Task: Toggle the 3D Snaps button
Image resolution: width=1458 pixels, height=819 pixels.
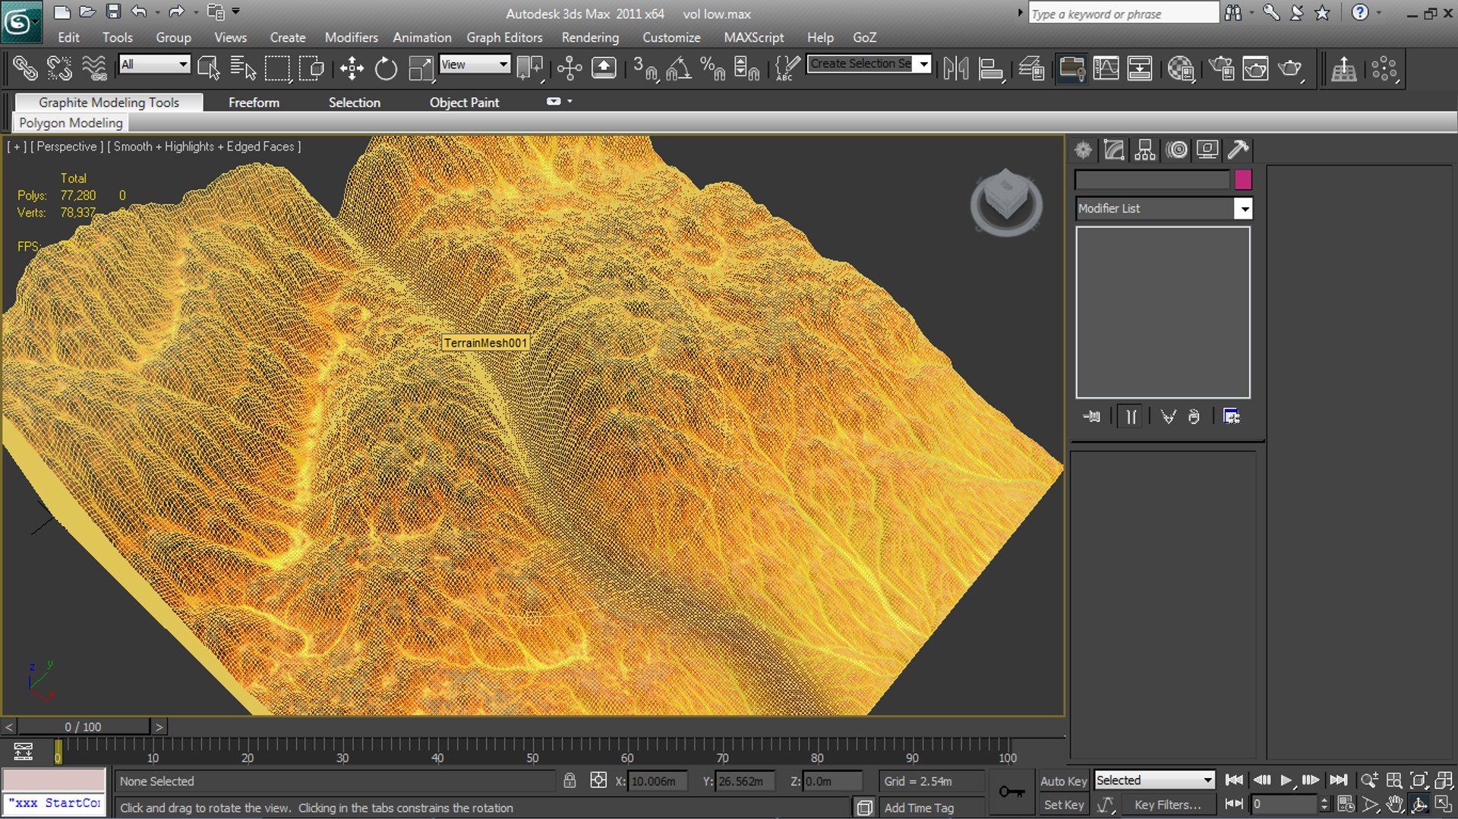Action: [x=645, y=68]
